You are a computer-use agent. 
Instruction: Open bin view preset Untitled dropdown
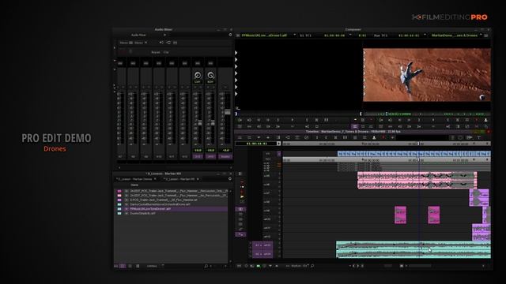pyautogui.click(x=155, y=266)
